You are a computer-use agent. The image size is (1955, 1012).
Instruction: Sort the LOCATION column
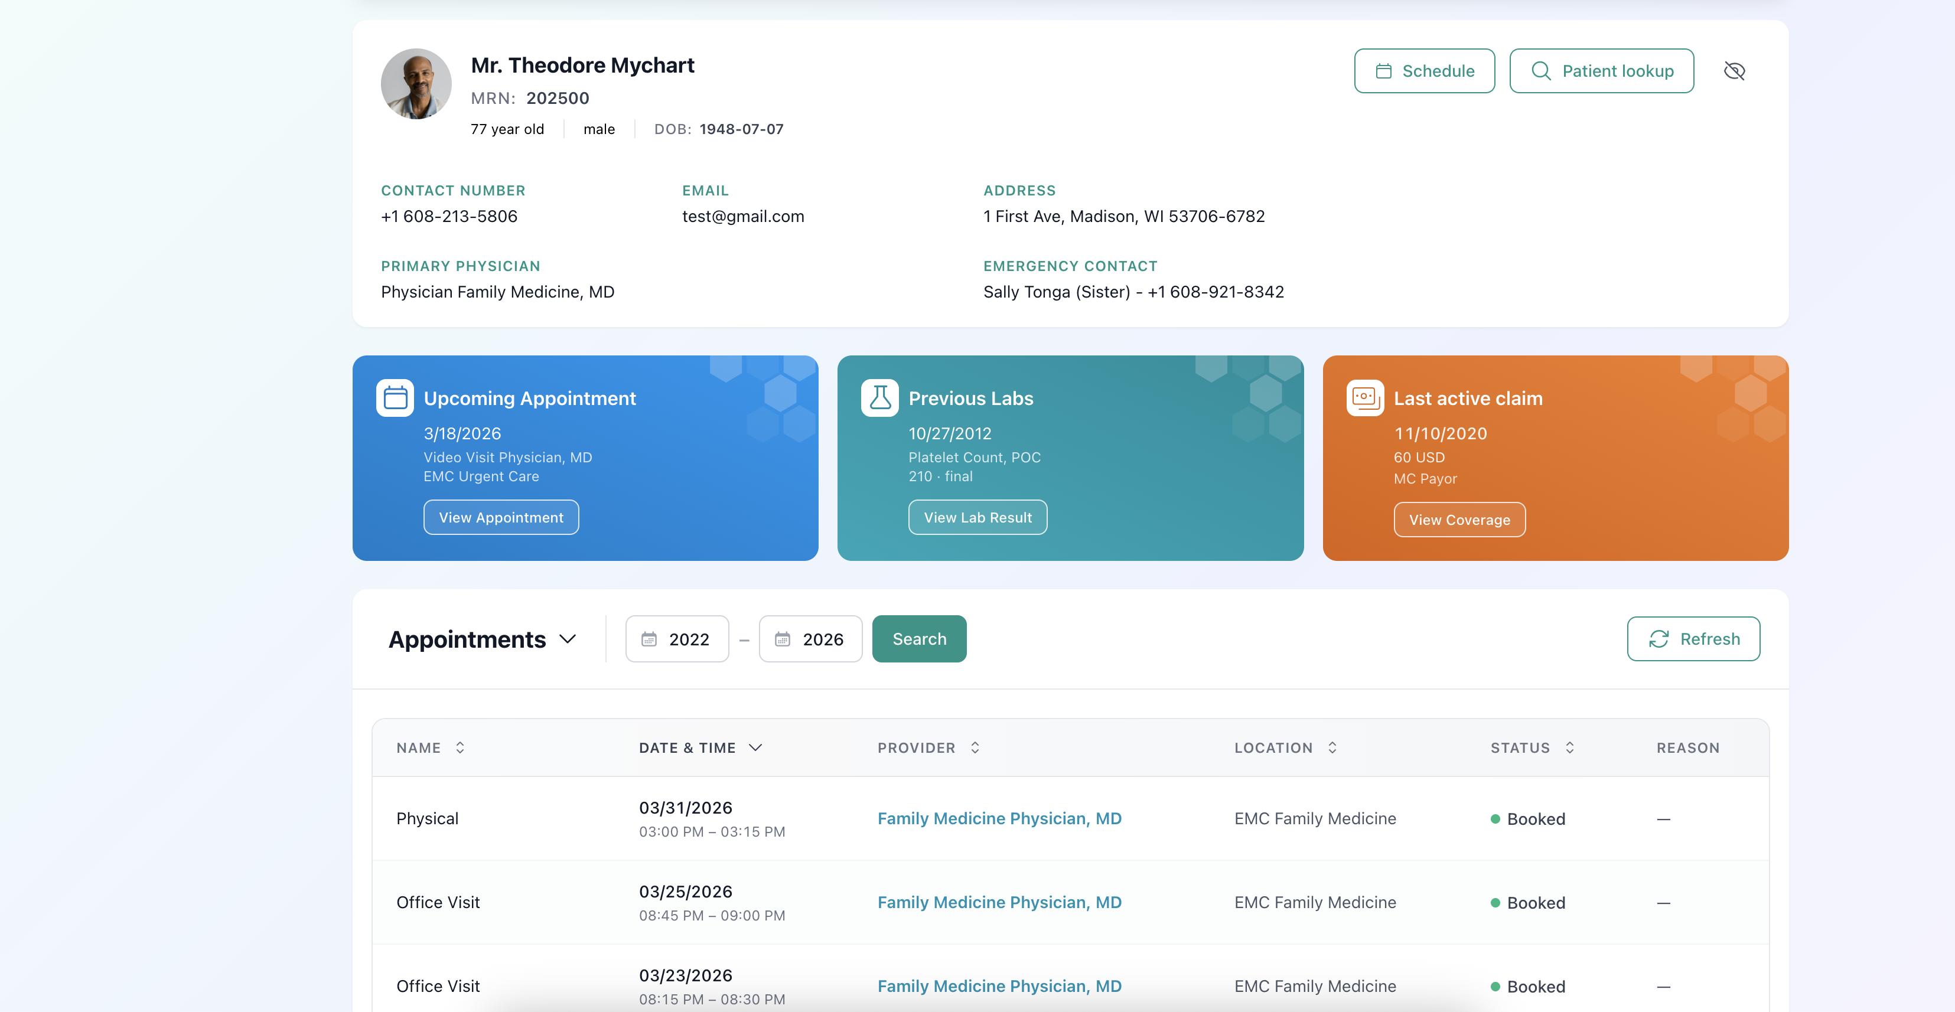click(1332, 747)
